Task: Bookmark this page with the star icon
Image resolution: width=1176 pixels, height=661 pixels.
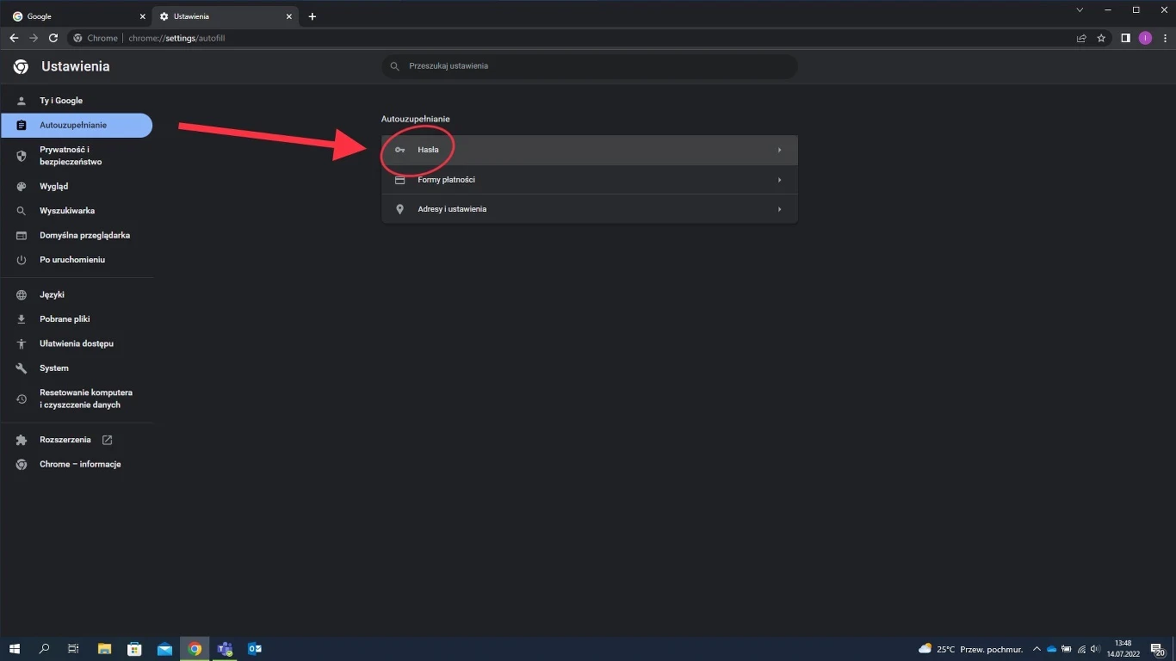Action: 1101,38
